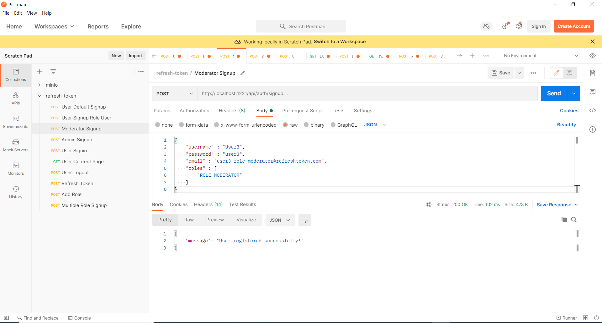
Task: Click the environment quick look eye icon
Action: click(x=593, y=56)
